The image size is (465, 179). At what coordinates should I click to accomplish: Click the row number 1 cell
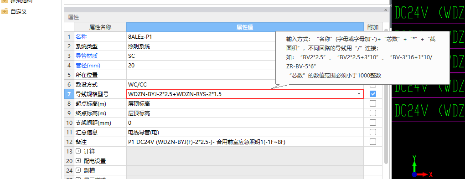coord(69,37)
